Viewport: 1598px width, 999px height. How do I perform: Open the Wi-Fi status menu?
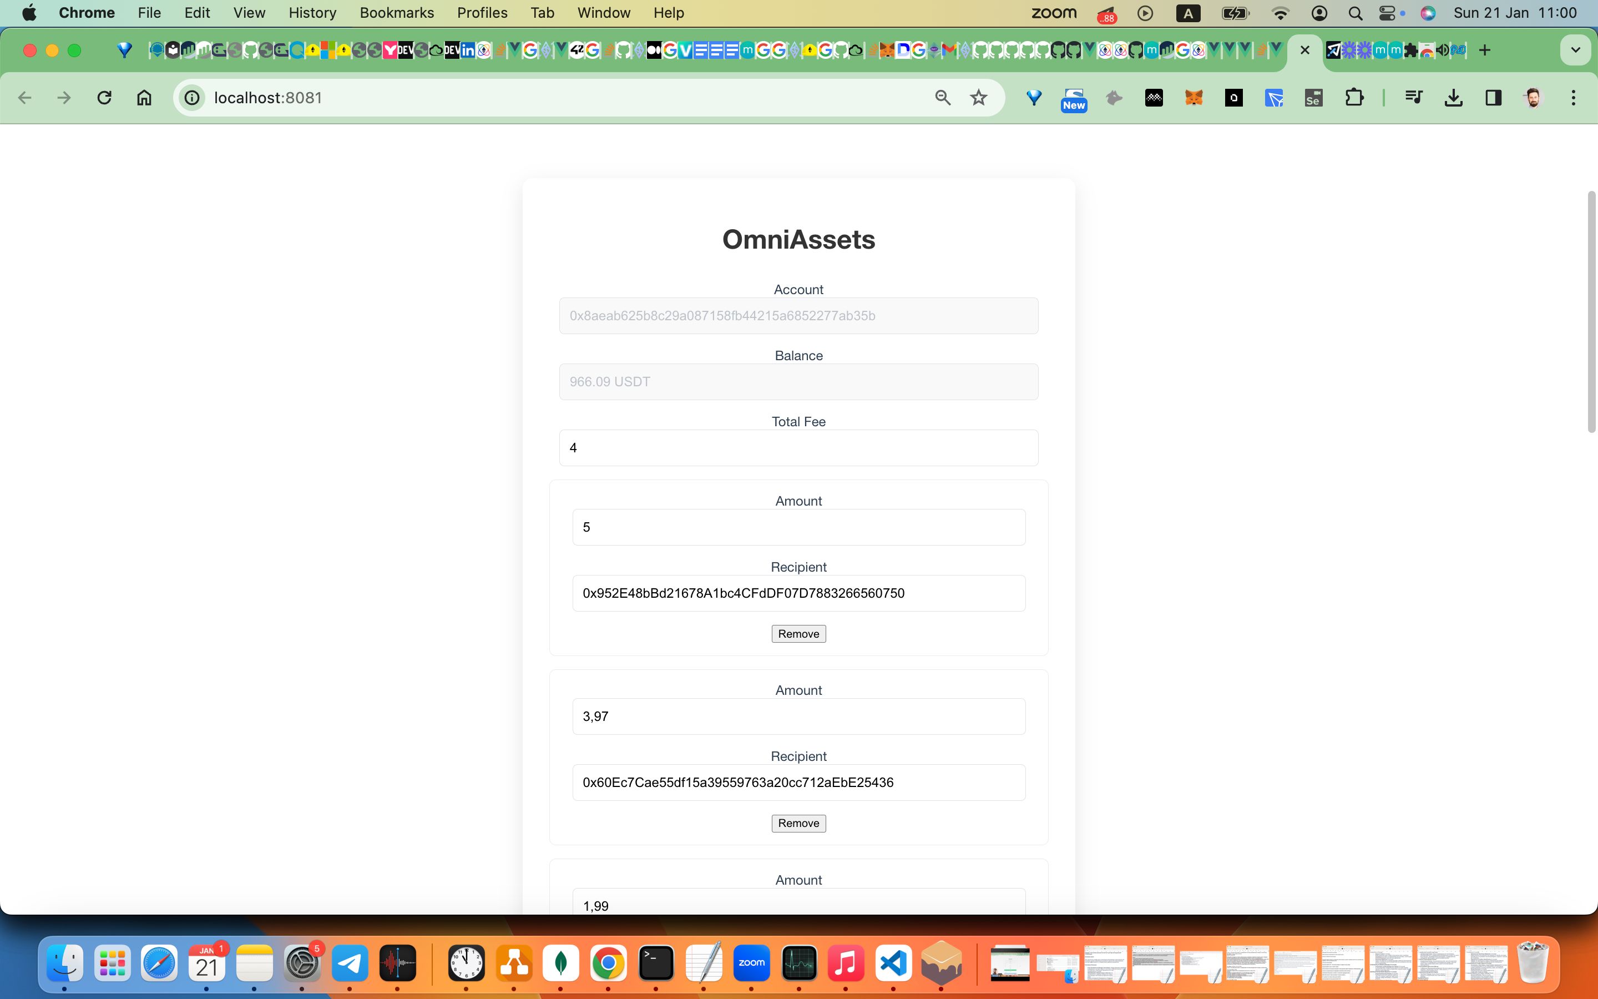click(x=1280, y=13)
